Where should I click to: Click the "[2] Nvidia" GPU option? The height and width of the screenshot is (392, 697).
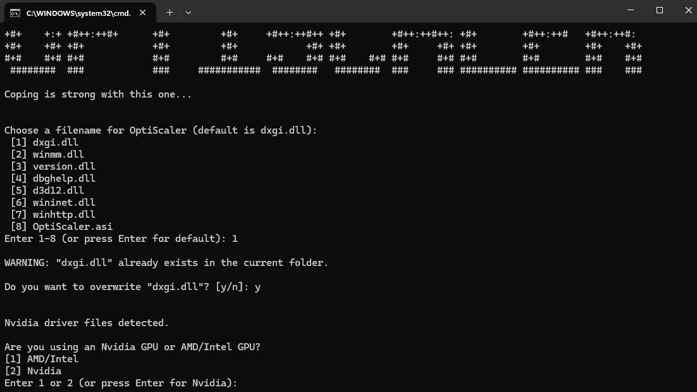[33, 371]
